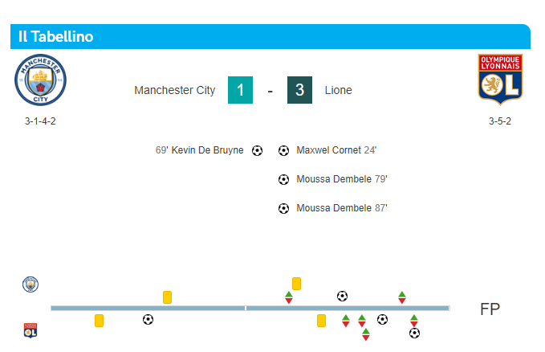Click the Olympique Lyonnais crest
The image size is (545, 352).
click(x=499, y=80)
